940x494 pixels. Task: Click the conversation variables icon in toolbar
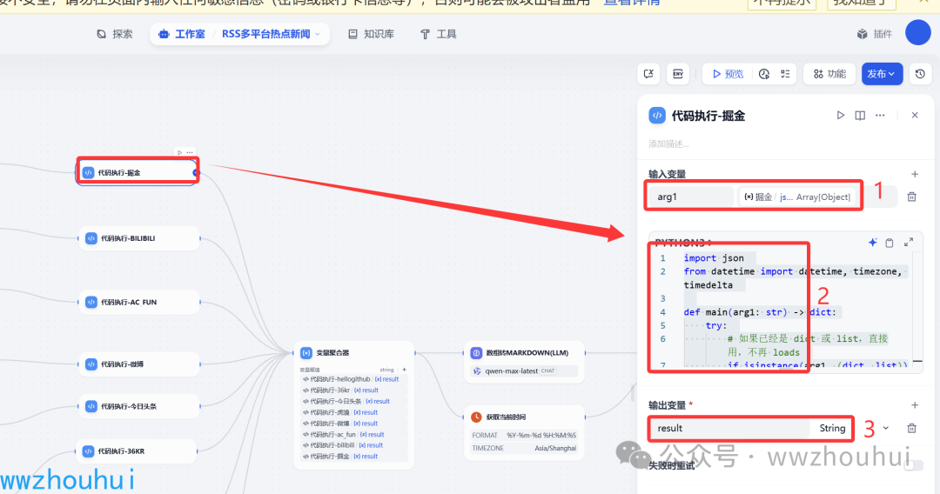pyautogui.click(x=648, y=74)
